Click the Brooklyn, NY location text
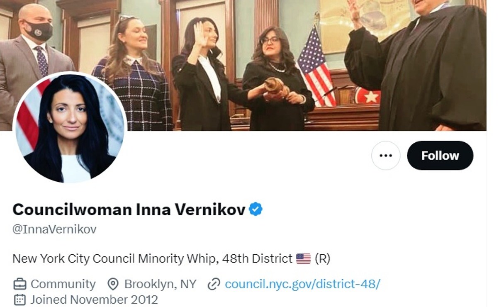Viewport: 499px width, 307px height. click(x=160, y=284)
